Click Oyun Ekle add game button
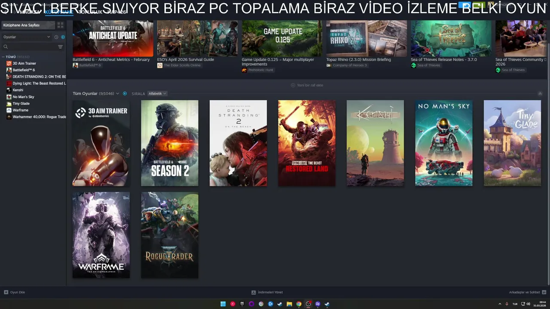 [15, 292]
